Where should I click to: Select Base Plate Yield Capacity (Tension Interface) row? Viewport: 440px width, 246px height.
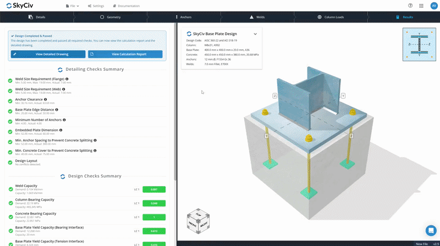[x=87, y=243]
